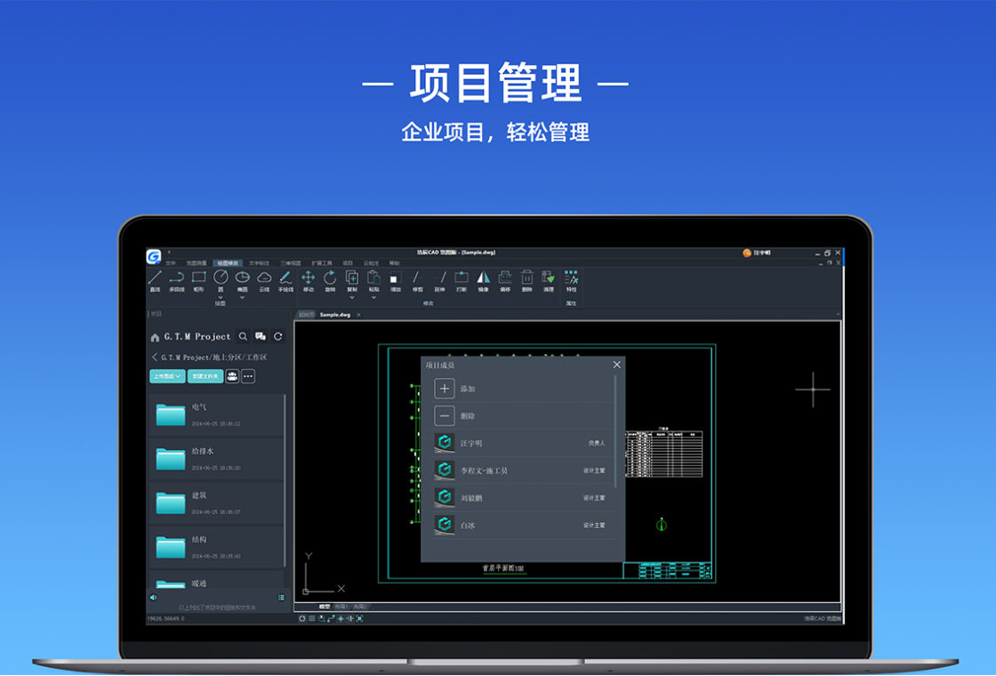Use the Mirror (镜像) tool
The width and height of the screenshot is (996, 676).
pyautogui.click(x=484, y=280)
